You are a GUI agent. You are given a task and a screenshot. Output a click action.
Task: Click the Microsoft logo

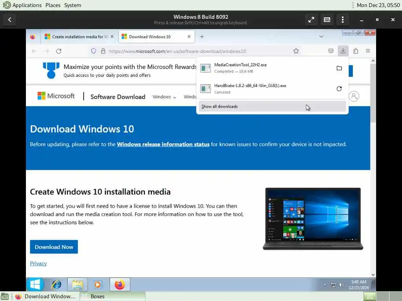point(56,96)
